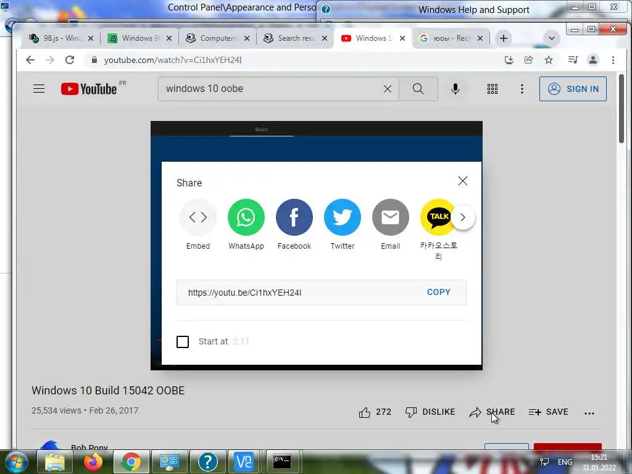Enable the Start at checkbox

tap(183, 342)
